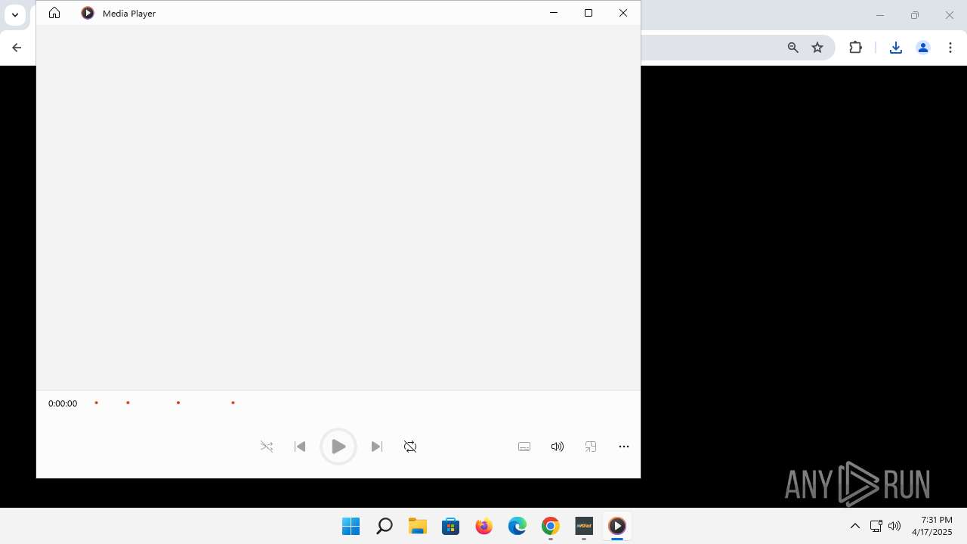Switch to Media Player on taskbar
The height and width of the screenshot is (544, 967).
pos(617,526)
